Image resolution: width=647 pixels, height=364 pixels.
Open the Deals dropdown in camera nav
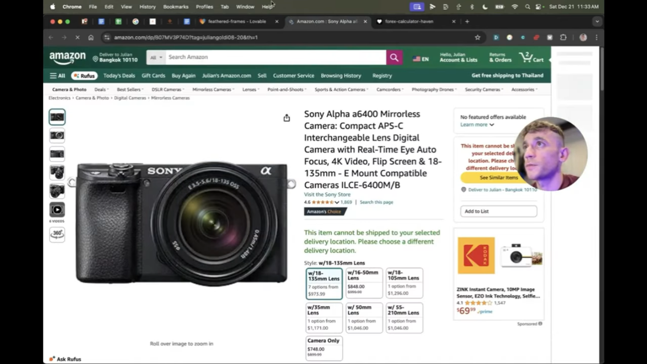pyautogui.click(x=101, y=90)
